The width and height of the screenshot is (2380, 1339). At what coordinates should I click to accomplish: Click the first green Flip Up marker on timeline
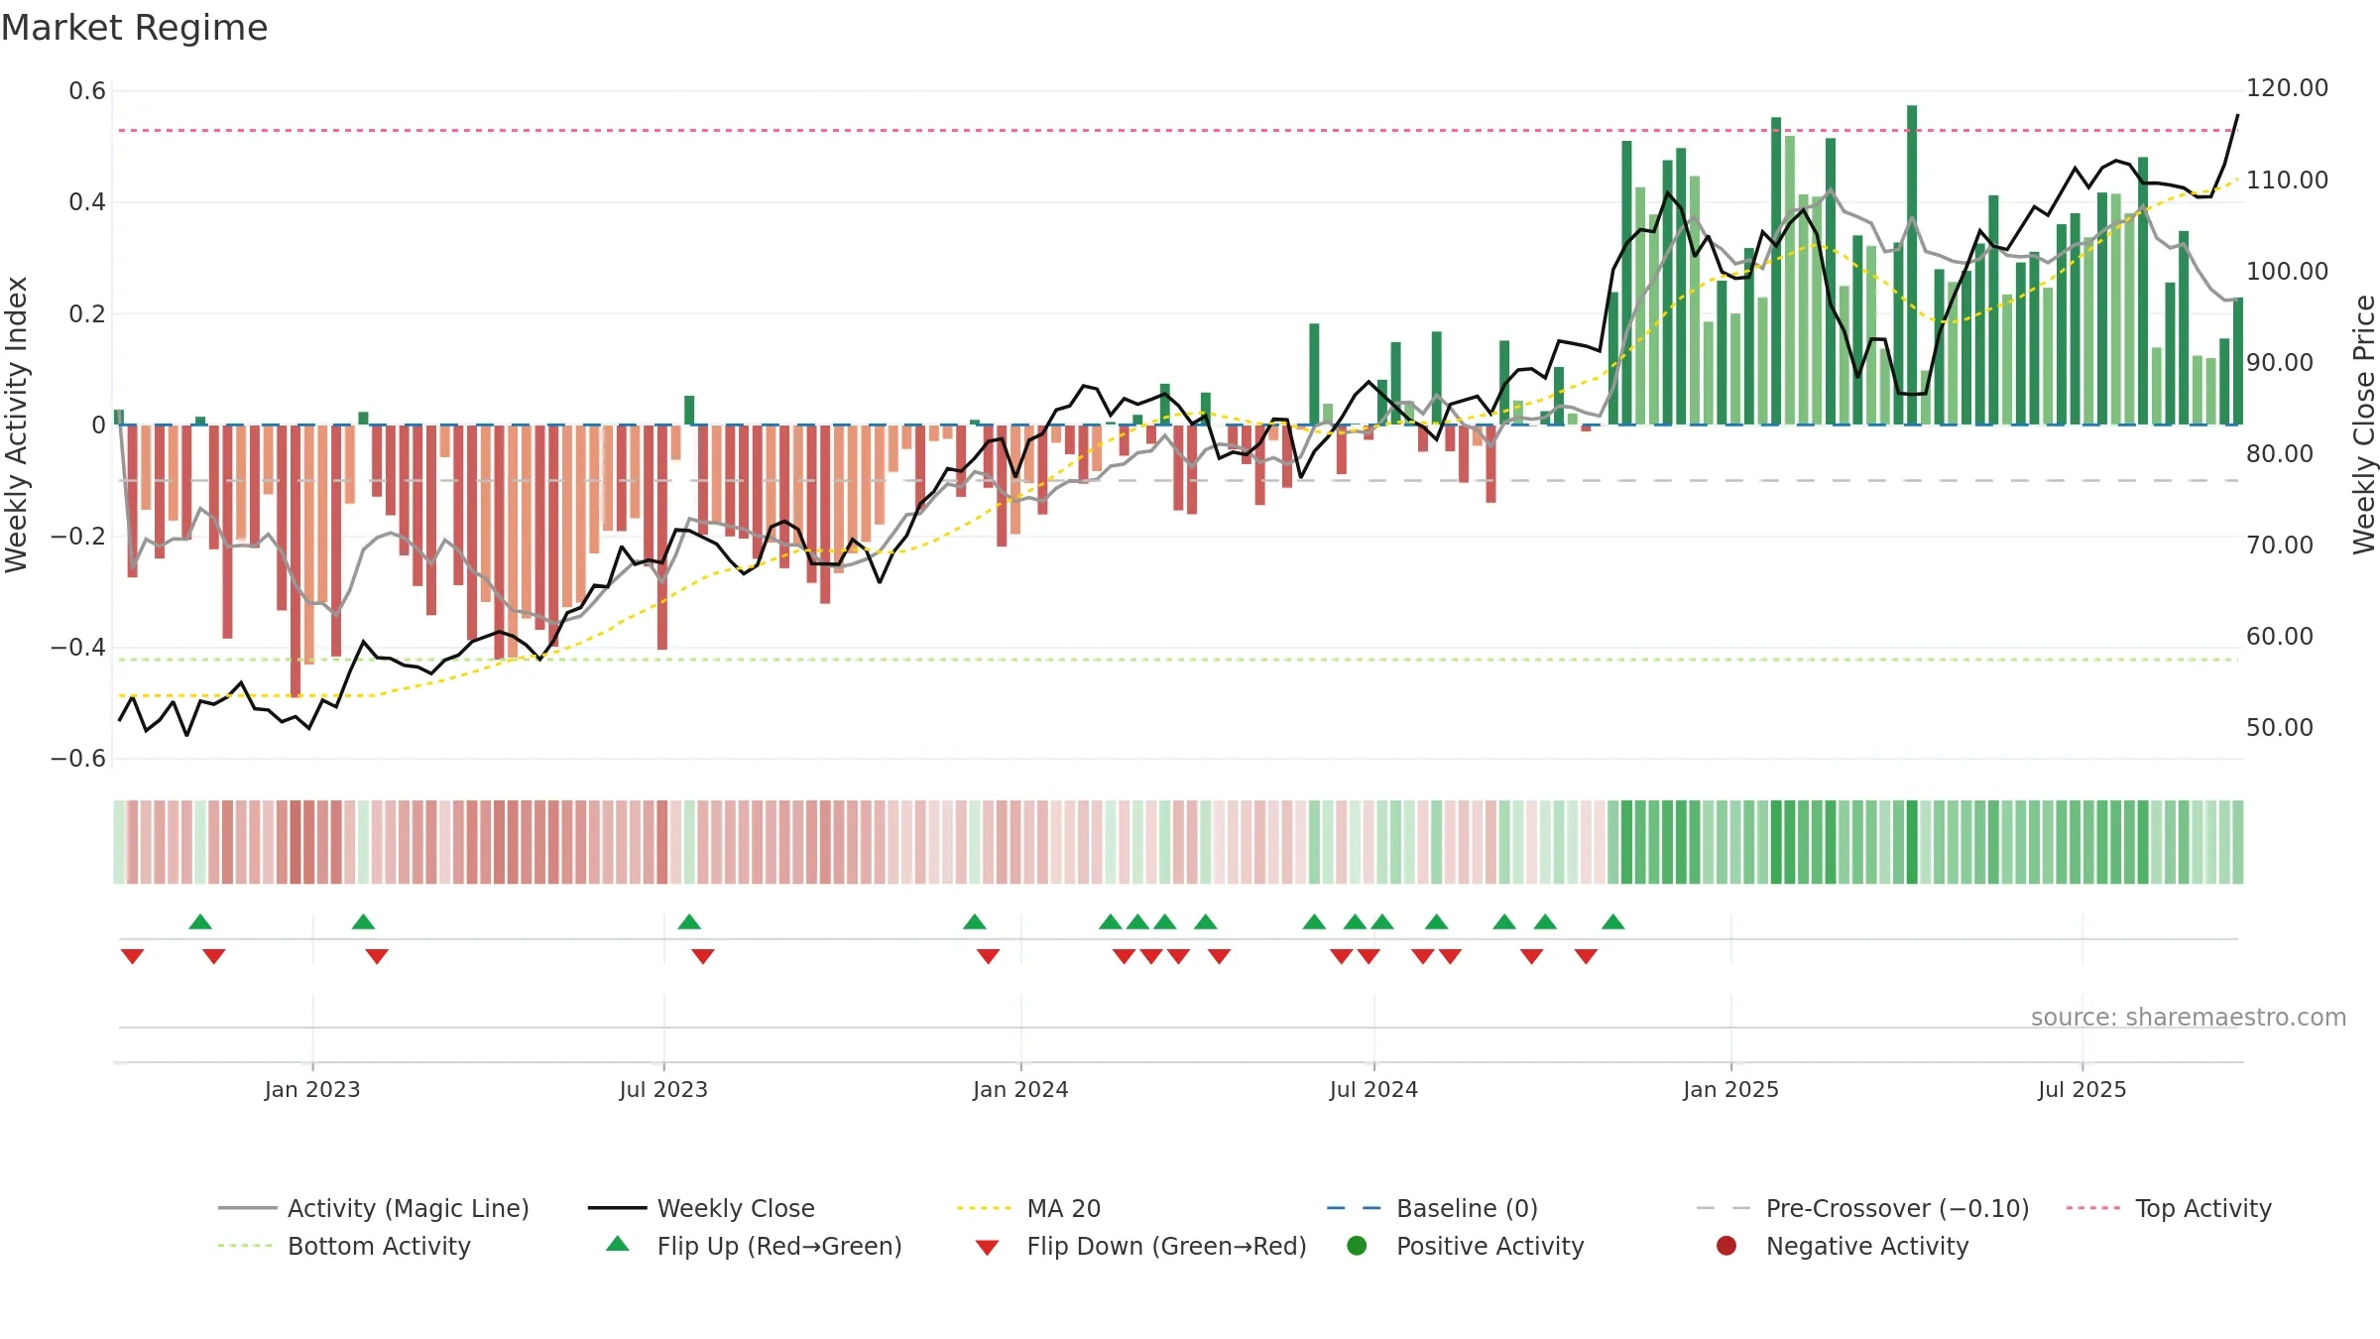[200, 921]
